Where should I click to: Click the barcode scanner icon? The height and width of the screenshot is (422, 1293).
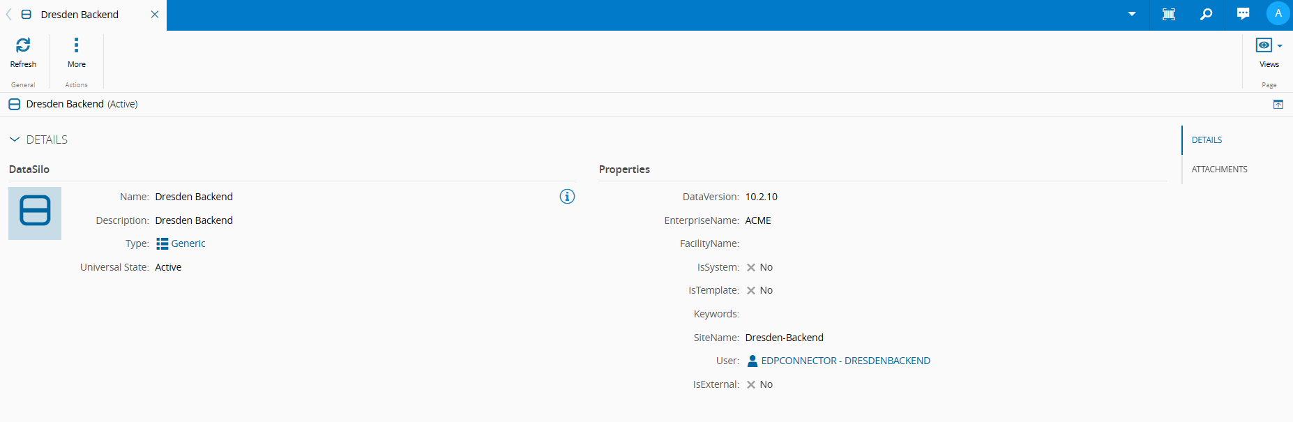pyautogui.click(x=1169, y=14)
